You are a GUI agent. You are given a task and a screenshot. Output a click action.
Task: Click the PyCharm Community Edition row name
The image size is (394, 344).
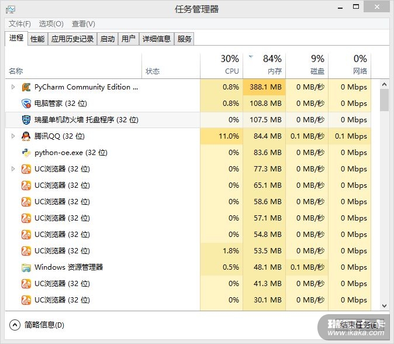tap(86, 87)
